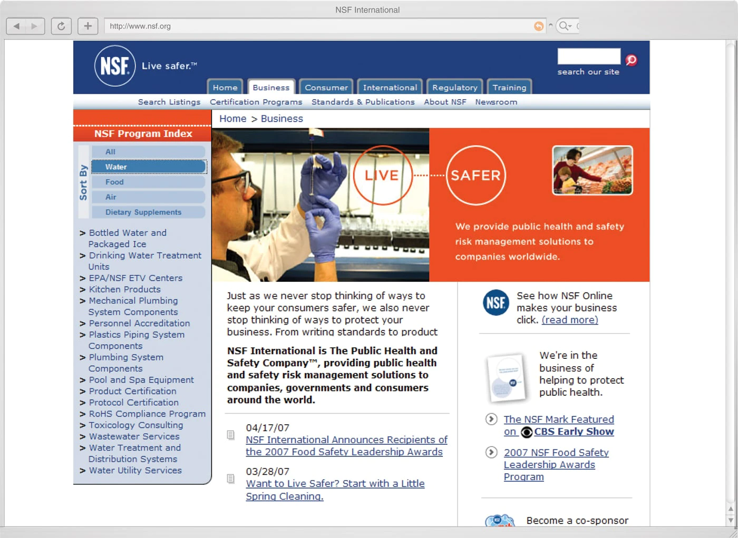The image size is (738, 538).
Task: Click the NSF logo in the header
Action: pos(114,66)
